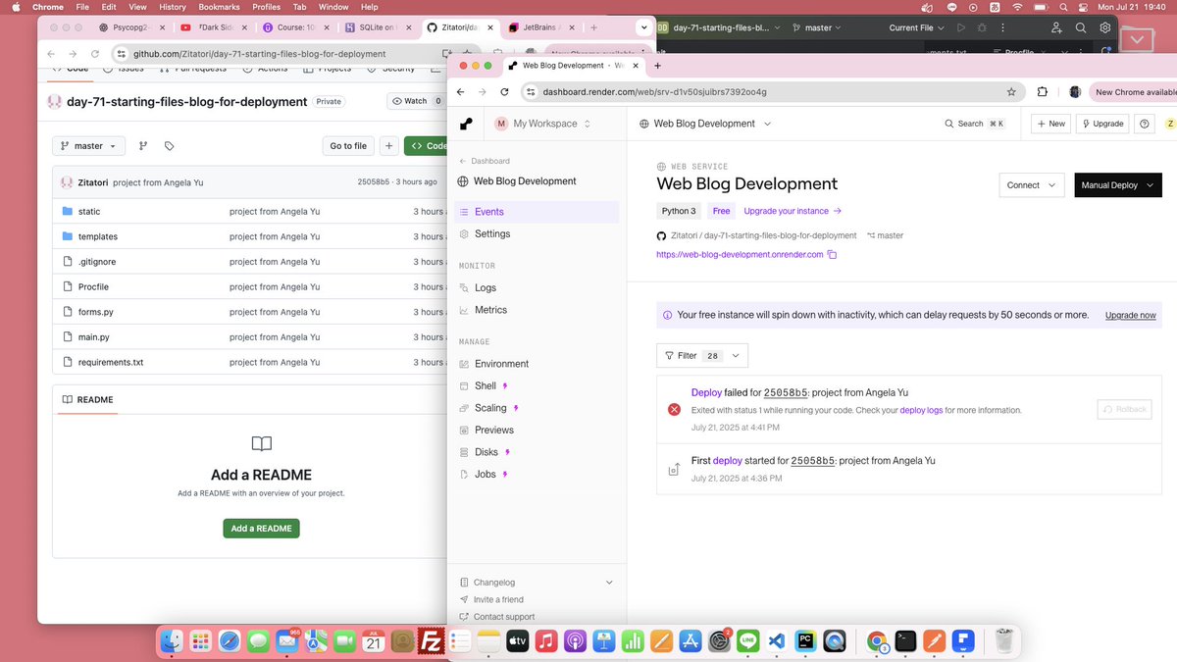Viewport: 1177px width, 662px height.
Task: Open main.py in GitHub file list
Action: click(x=94, y=337)
